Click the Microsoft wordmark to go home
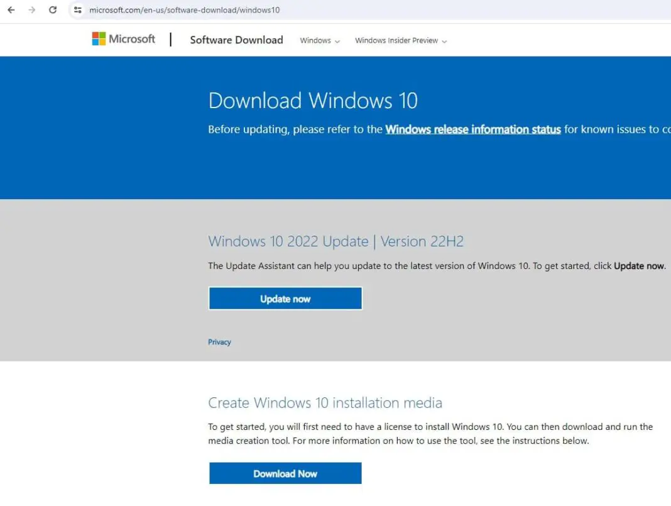 pyautogui.click(x=130, y=39)
